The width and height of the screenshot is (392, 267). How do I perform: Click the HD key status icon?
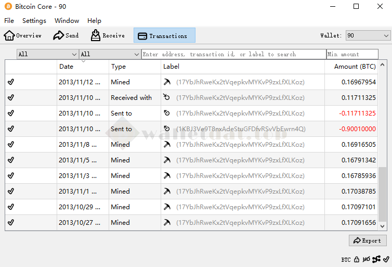coord(367,259)
